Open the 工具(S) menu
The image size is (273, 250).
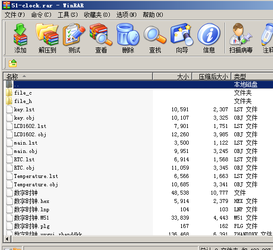coord(68,15)
